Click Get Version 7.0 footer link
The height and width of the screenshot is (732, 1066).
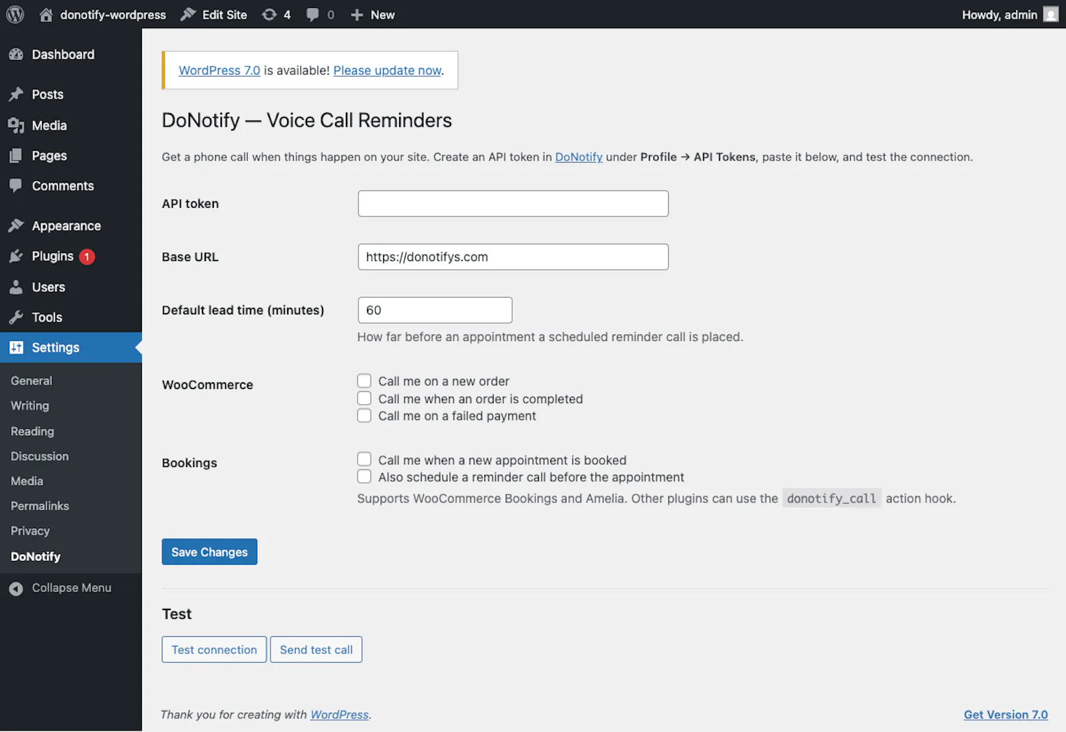tap(1005, 715)
